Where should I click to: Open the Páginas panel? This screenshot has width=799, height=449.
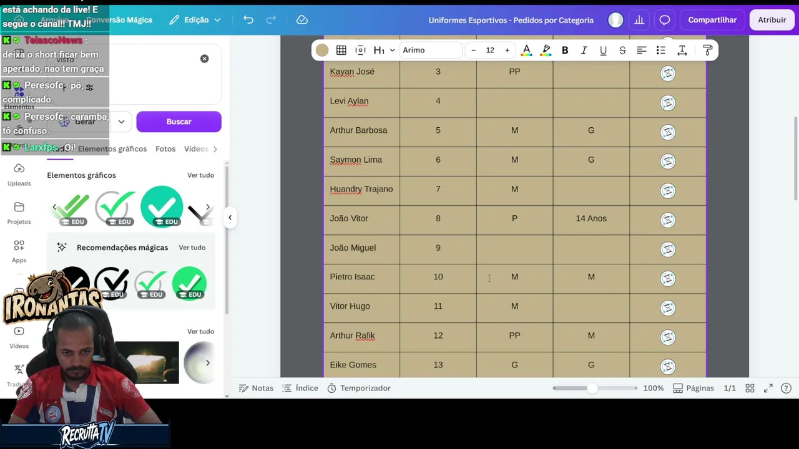(693, 388)
